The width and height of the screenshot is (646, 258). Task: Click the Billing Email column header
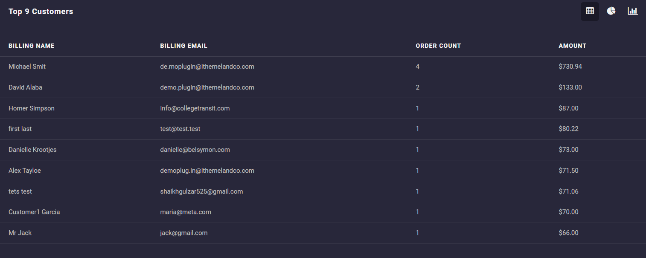coord(183,46)
